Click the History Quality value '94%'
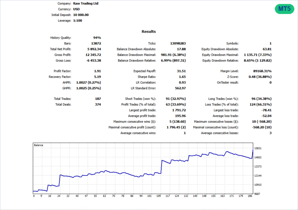298x210 pixels. click(97, 38)
